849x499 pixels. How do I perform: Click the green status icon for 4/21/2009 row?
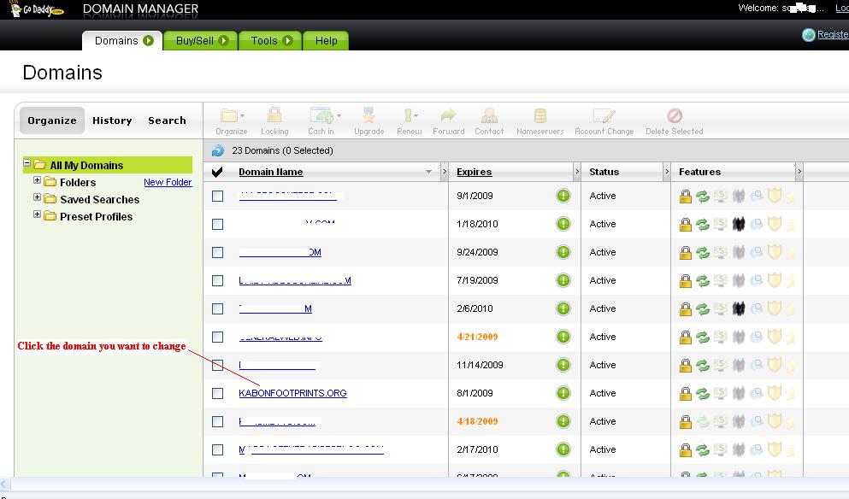point(563,337)
